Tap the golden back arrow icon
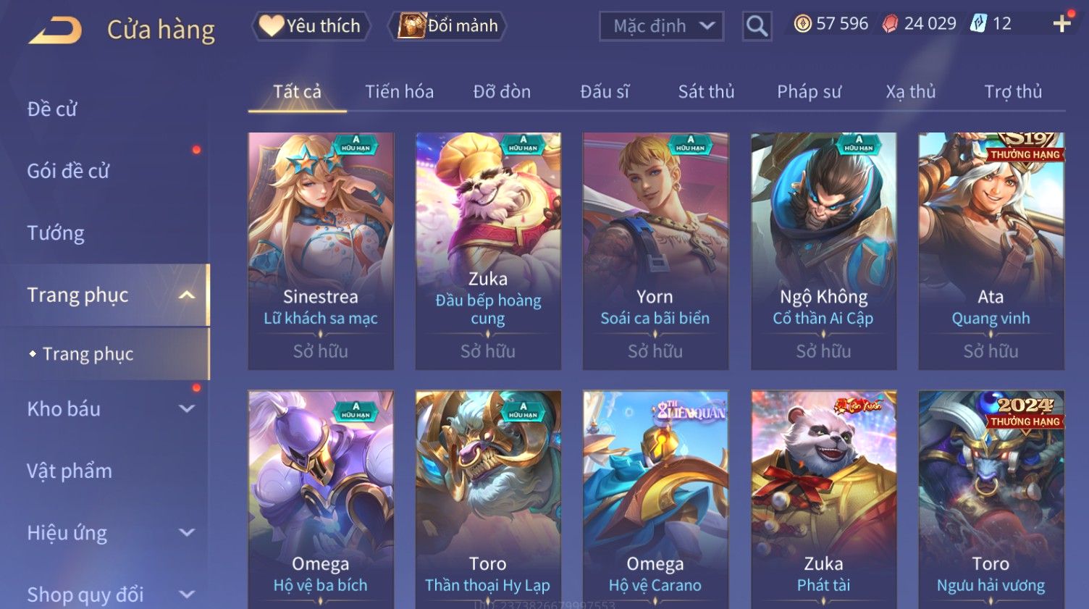Image resolution: width=1089 pixels, height=609 pixels. pyautogui.click(x=55, y=31)
